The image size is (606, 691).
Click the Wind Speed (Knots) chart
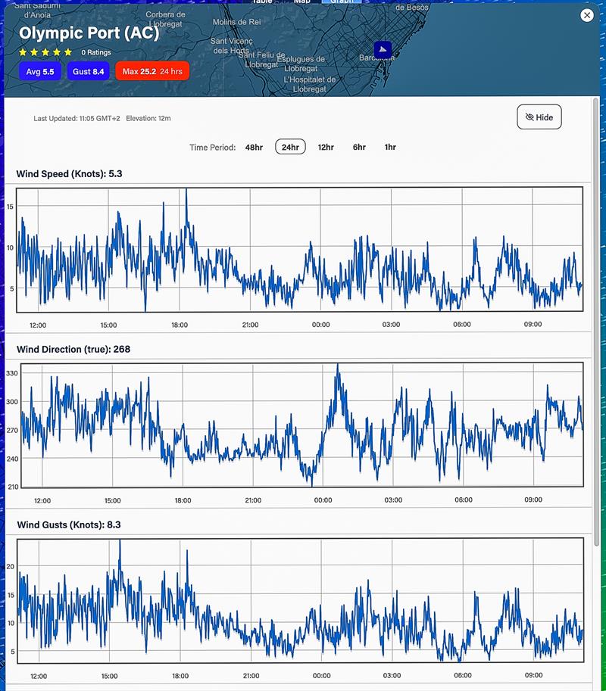pyautogui.click(x=299, y=250)
